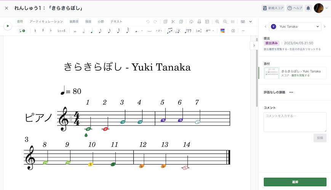Switch to the アーティキュレーション tab

coord(46,22)
